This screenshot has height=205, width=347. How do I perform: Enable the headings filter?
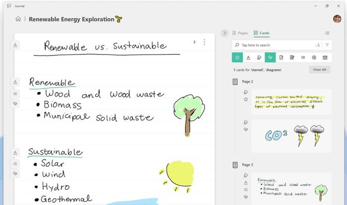pos(248,57)
